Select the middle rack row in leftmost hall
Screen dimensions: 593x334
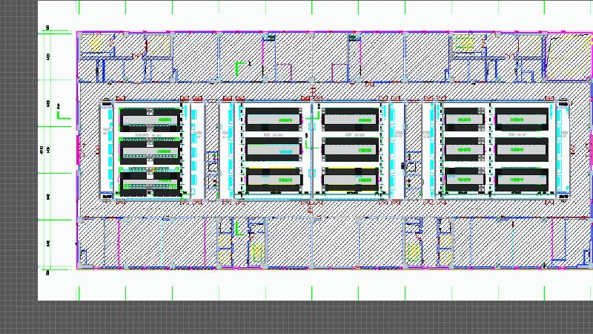tap(150, 150)
